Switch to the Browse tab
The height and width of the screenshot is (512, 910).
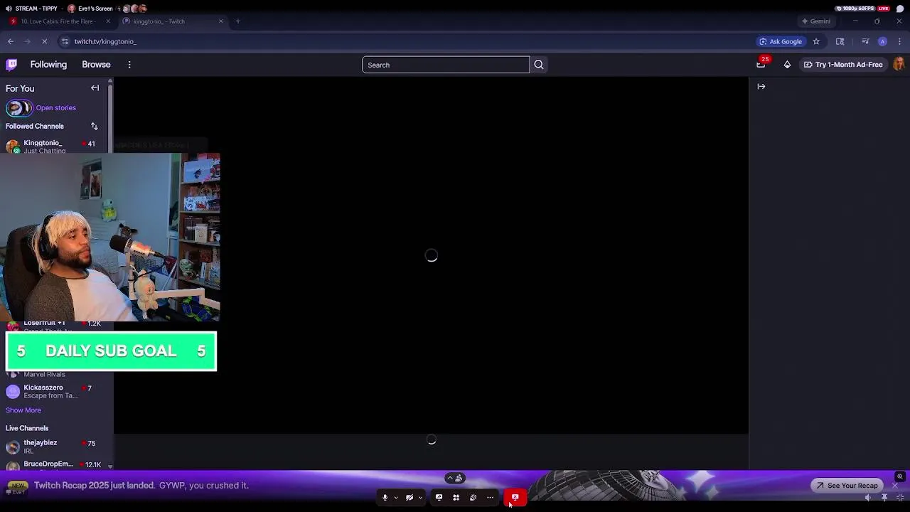[x=96, y=65]
